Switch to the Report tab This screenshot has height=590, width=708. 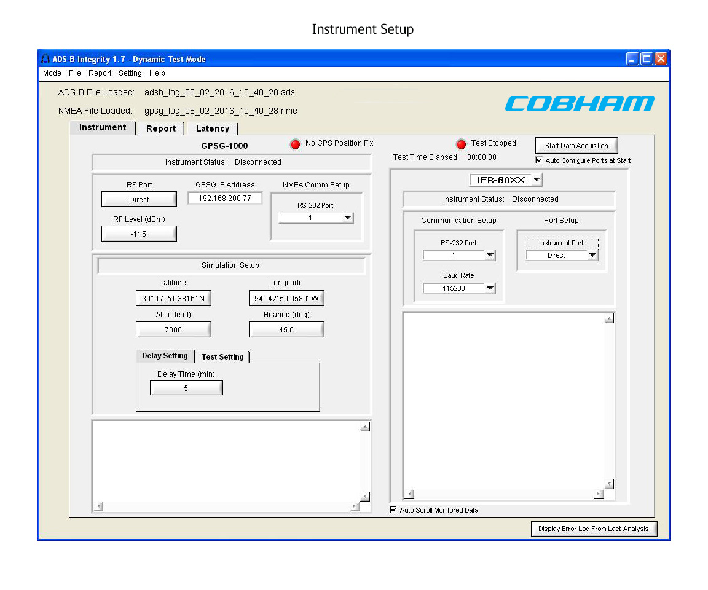pos(160,128)
